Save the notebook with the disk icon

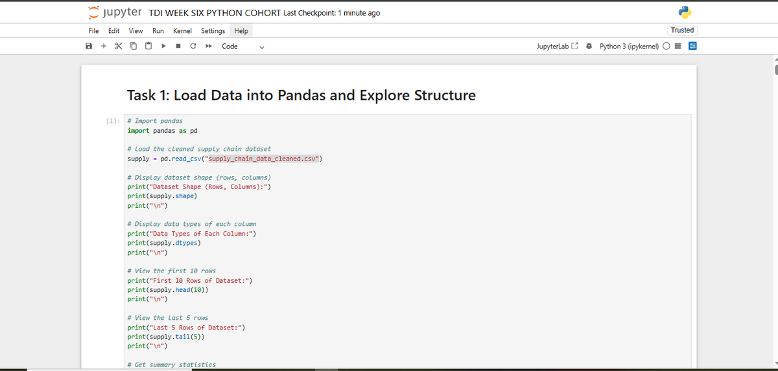click(89, 47)
